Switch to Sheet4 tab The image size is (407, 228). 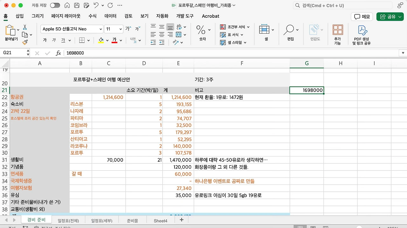pyautogui.click(x=161, y=220)
